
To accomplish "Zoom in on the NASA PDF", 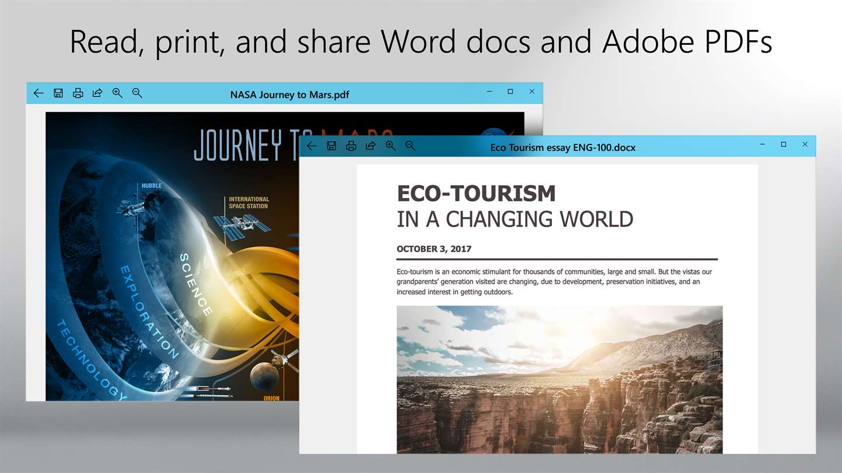I will [x=118, y=93].
